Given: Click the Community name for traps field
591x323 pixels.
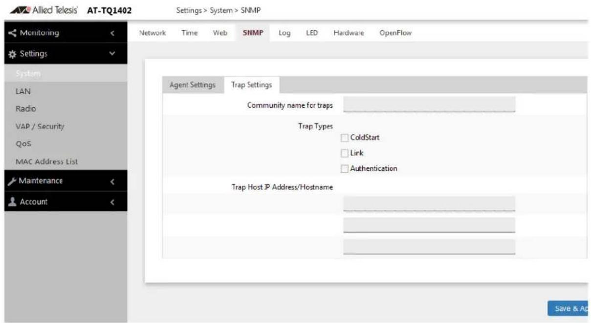Looking at the screenshot, I should [429, 104].
